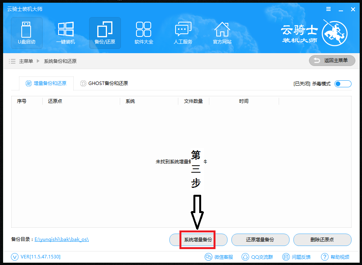Open the hamburger menu in title bar
The image size is (362, 265).
pos(328,9)
